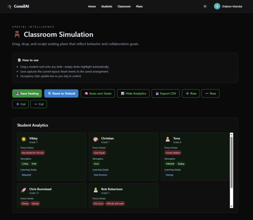
Task: Remove a column with − Col
Action: 38,104
